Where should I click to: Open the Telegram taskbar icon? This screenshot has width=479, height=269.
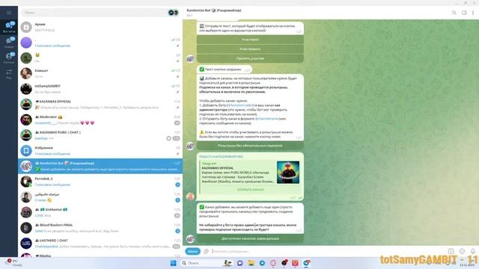pos(262,263)
